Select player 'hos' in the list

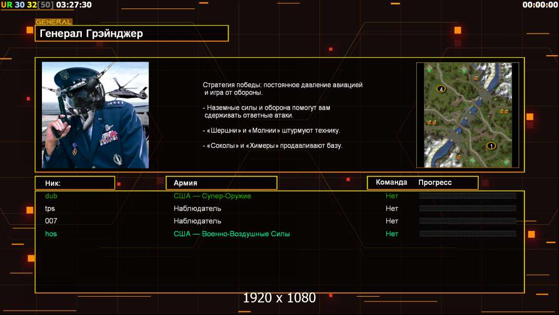click(51, 234)
